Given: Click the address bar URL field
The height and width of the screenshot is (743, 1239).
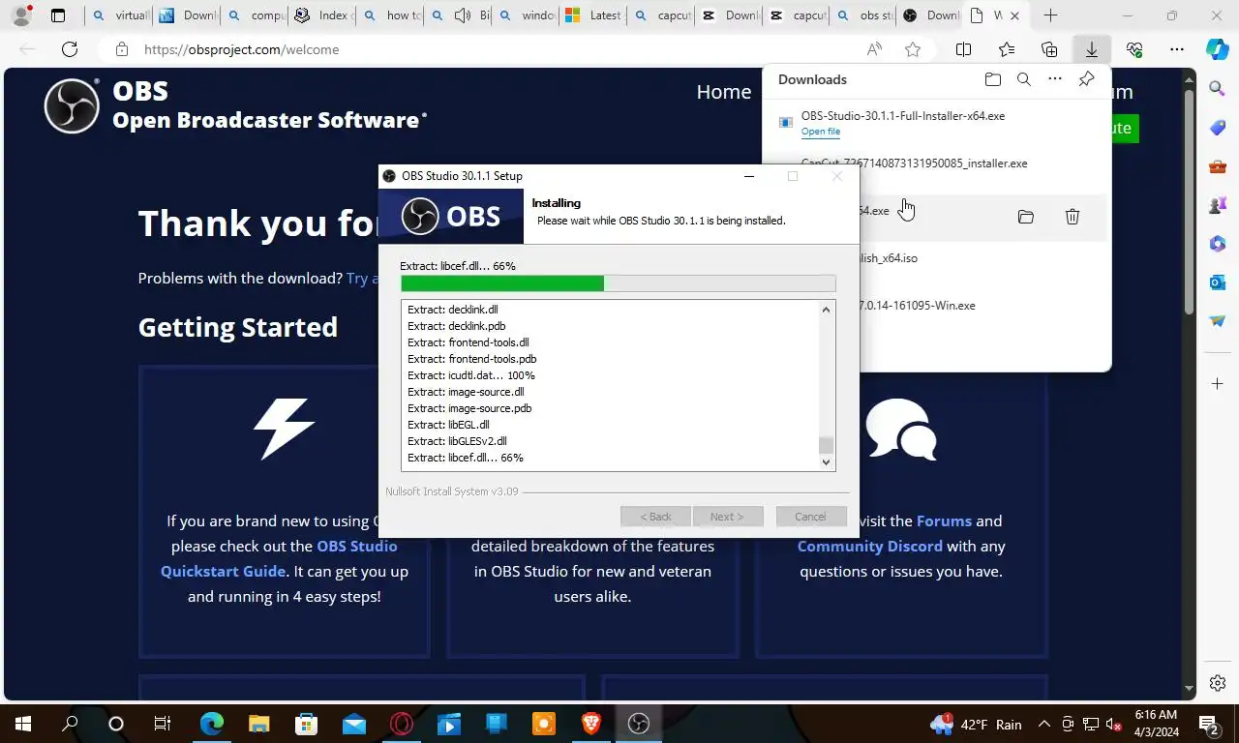Looking at the screenshot, I should point(494,49).
